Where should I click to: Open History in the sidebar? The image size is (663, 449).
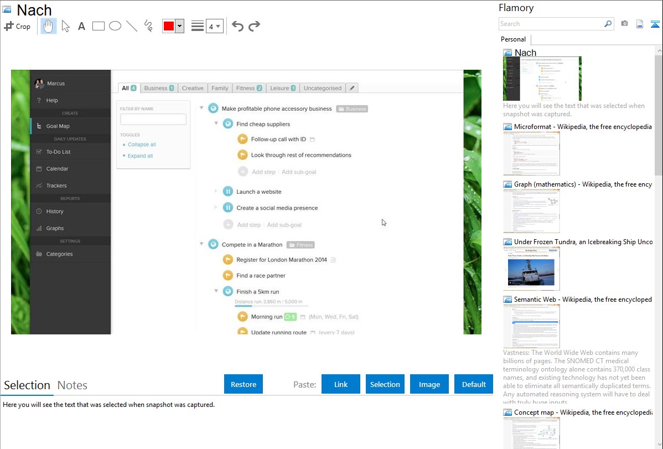[x=71, y=211]
